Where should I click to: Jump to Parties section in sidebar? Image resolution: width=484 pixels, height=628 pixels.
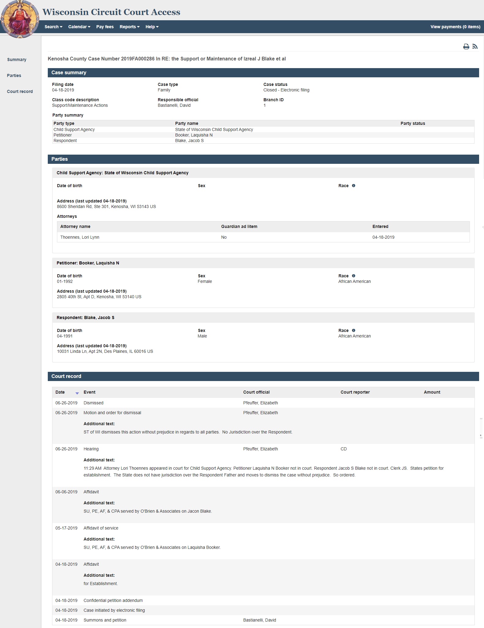tap(14, 75)
